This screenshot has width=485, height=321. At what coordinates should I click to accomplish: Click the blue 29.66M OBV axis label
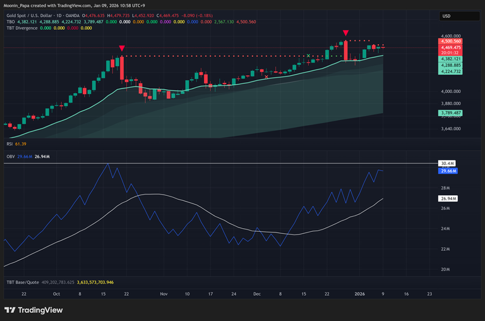tap(448, 171)
